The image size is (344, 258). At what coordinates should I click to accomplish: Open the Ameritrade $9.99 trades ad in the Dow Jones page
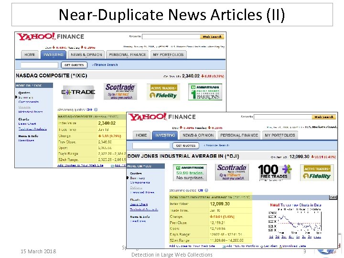coord(190,172)
